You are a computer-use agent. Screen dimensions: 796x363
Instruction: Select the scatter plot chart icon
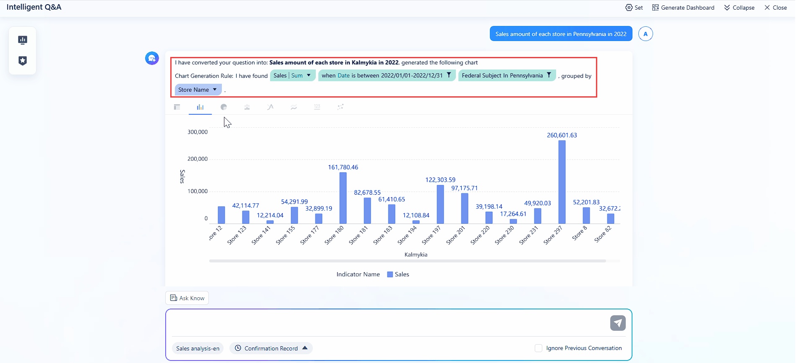click(340, 107)
